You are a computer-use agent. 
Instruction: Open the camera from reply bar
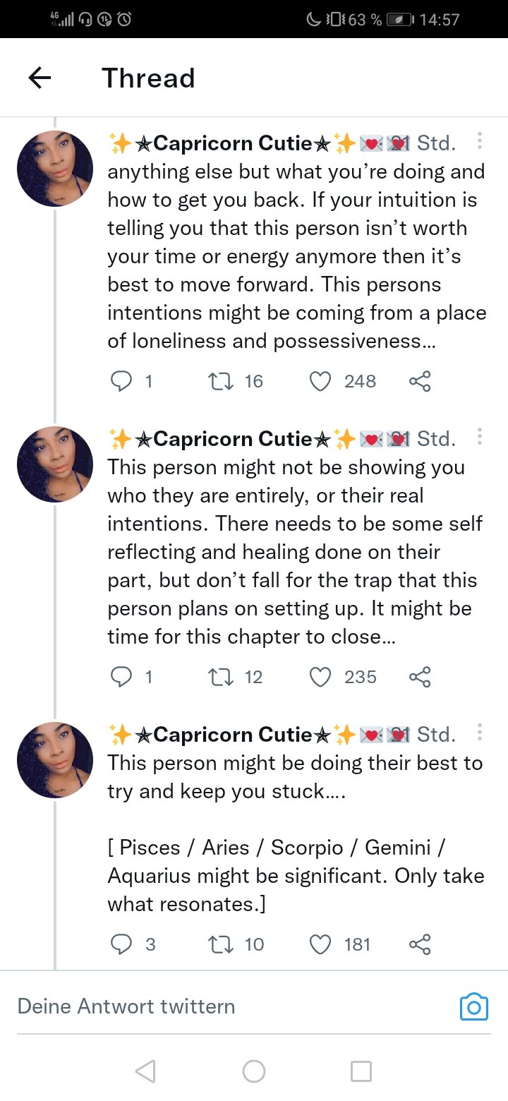point(474,1006)
